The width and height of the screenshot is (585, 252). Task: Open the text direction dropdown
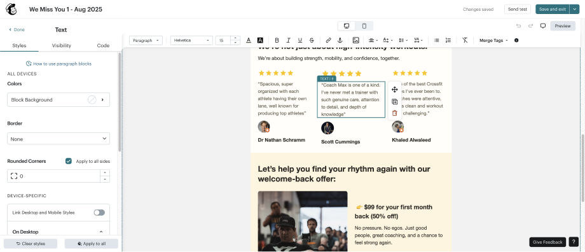[x=388, y=40]
